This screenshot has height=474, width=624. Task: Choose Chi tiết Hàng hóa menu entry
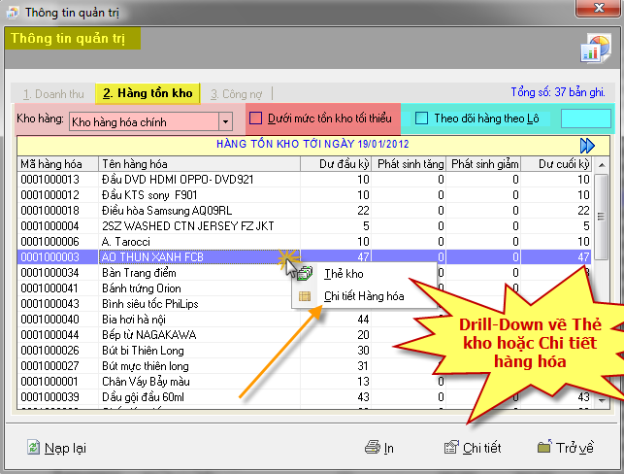point(363,296)
